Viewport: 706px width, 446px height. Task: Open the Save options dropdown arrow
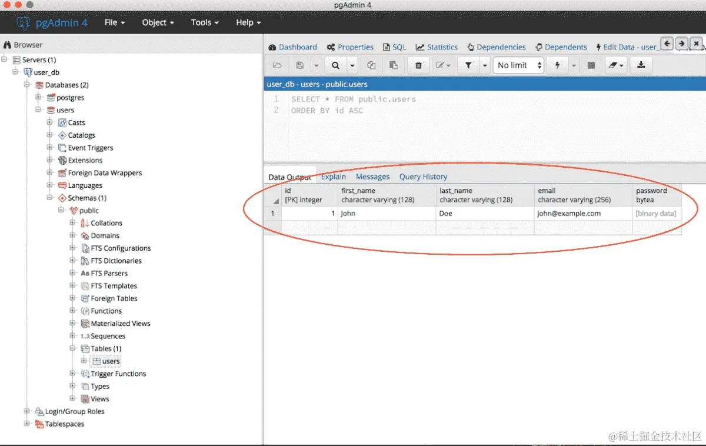click(x=316, y=65)
